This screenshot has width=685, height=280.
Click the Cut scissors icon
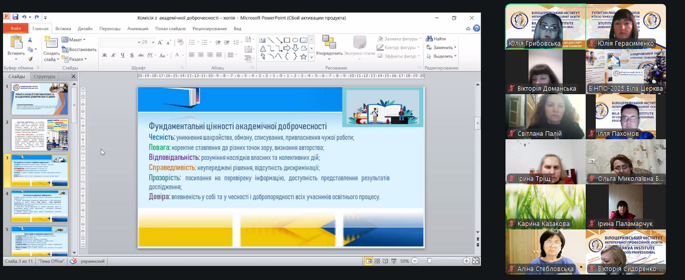tap(30, 41)
